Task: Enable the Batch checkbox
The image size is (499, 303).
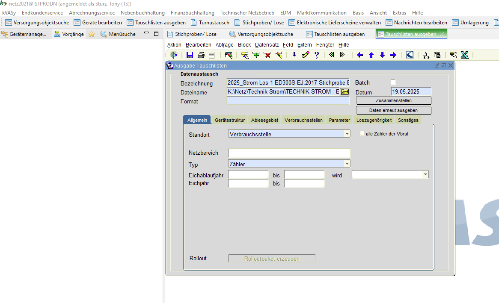Action: (393, 82)
